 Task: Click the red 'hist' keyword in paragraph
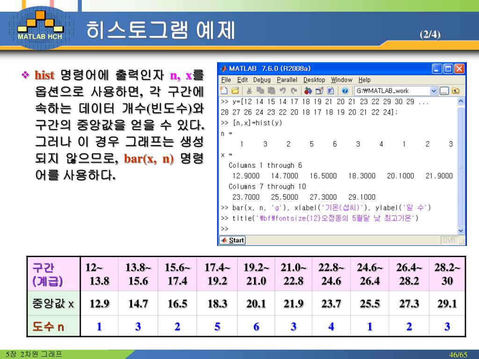coord(44,75)
